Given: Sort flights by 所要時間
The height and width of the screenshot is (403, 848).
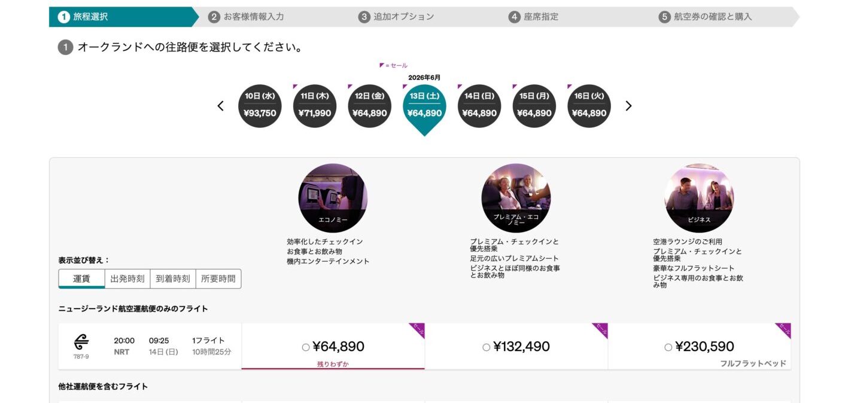Looking at the screenshot, I should (x=218, y=279).
